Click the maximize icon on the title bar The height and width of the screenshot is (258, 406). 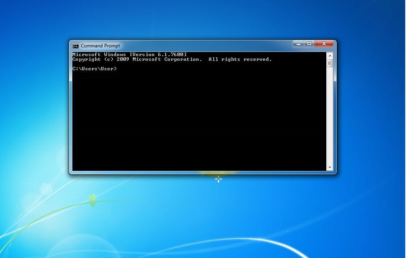pos(309,43)
